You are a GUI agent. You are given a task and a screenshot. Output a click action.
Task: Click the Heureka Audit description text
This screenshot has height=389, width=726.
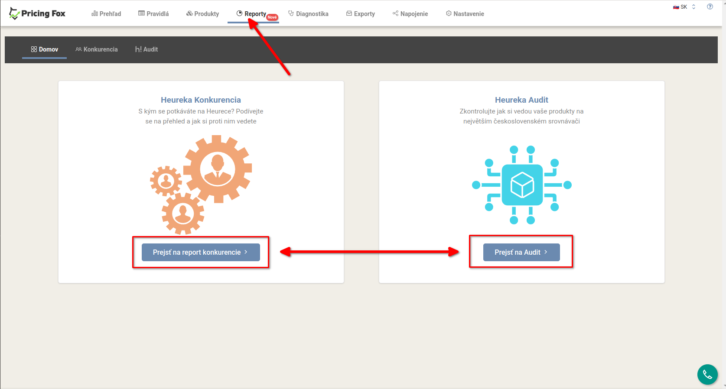tap(521, 116)
